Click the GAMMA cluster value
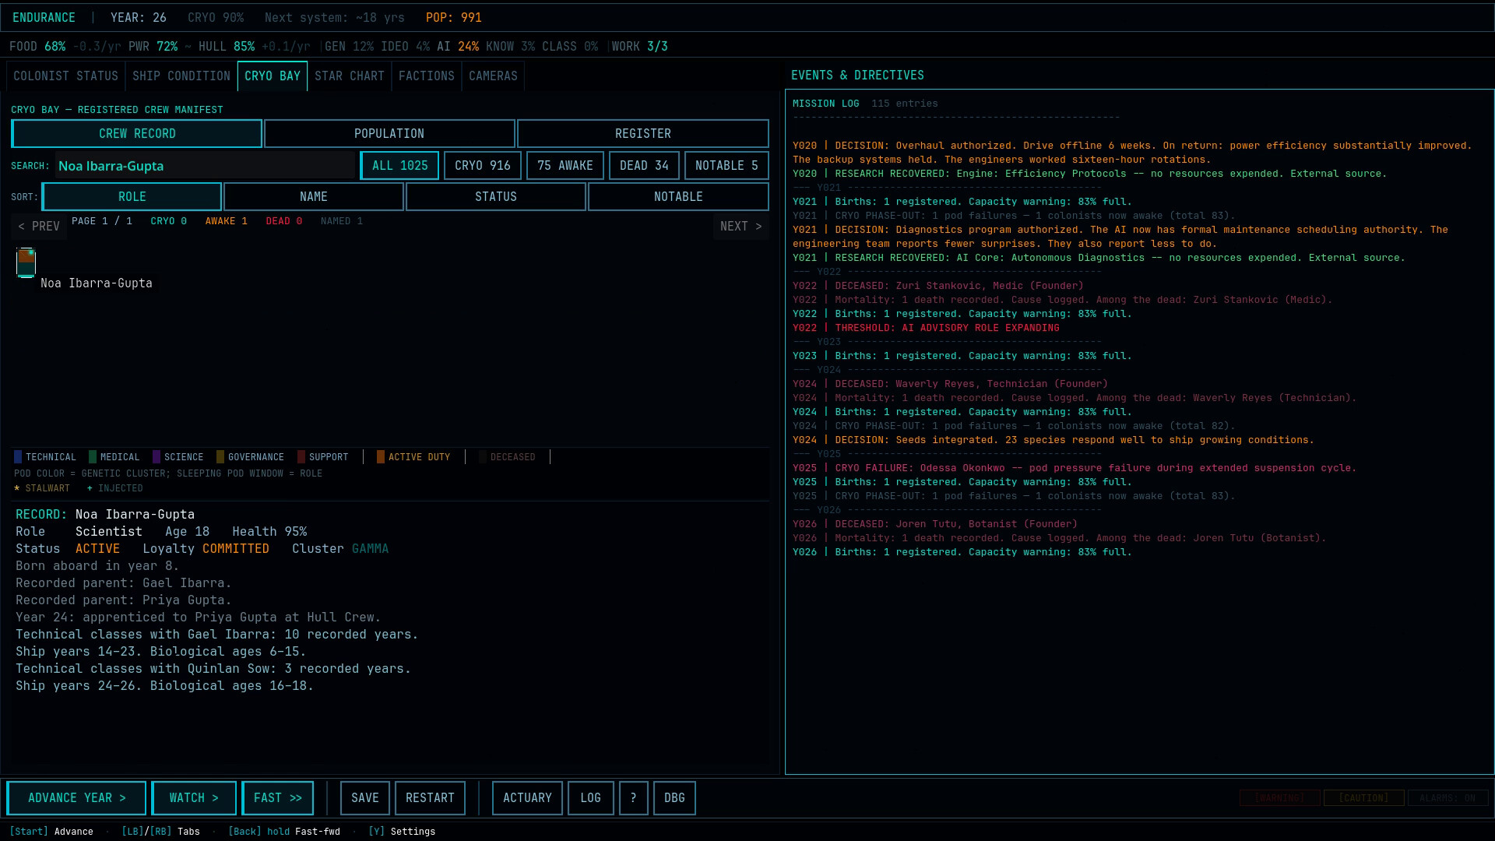 coord(370,549)
